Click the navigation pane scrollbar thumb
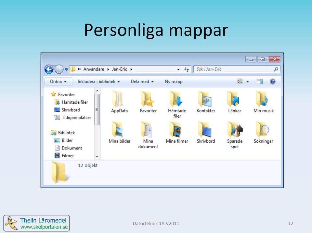The image size is (312, 233). pyautogui.click(x=97, y=109)
